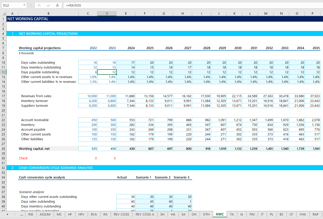The image size is (323, 219).
Task: Select the CF sheet tab
Action: click(x=291, y=214)
